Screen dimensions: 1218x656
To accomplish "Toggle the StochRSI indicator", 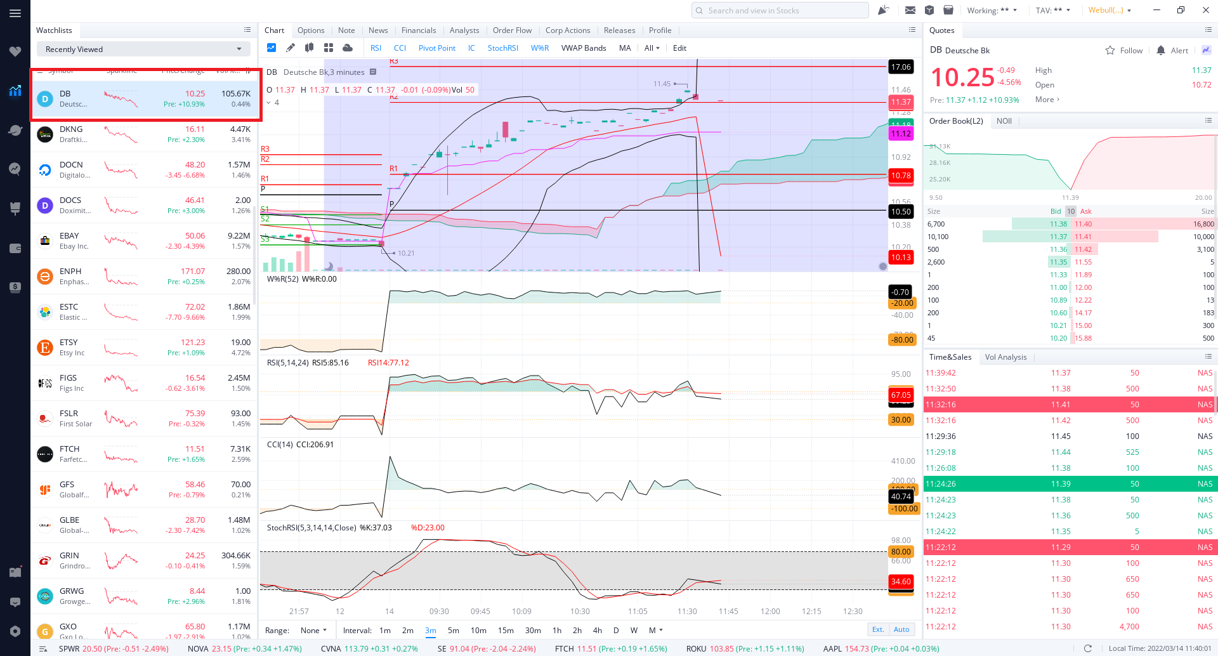I will [503, 48].
